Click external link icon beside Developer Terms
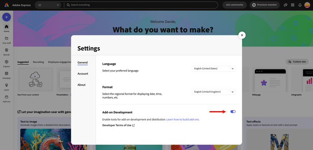This screenshot has height=150, width=313. [134, 125]
